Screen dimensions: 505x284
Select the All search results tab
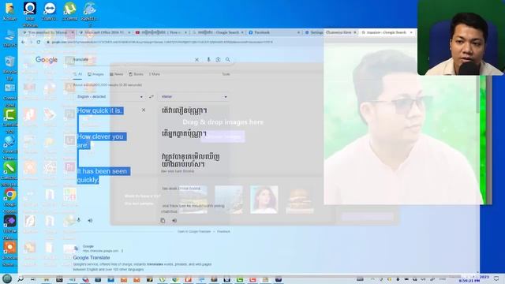(77, 74)
